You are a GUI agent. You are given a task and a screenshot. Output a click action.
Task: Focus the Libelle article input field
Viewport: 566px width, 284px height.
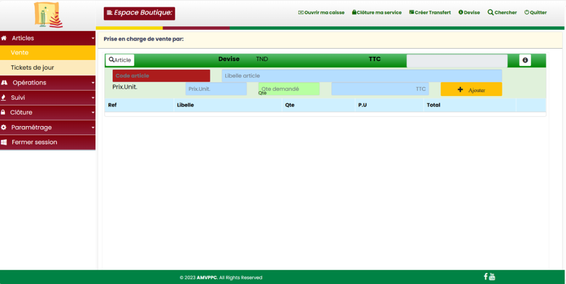(361, 76)
